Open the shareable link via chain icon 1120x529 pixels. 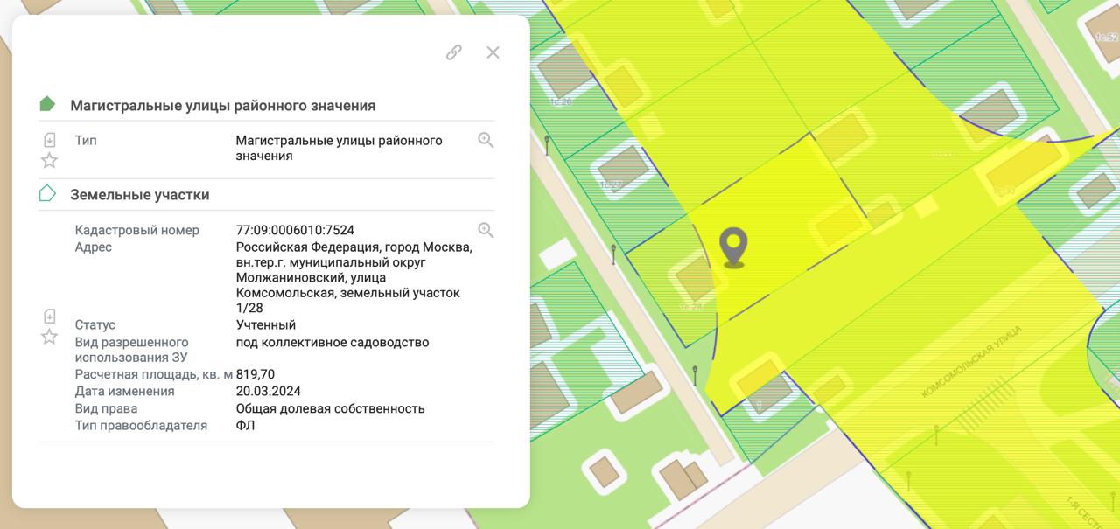click(452, 52)
